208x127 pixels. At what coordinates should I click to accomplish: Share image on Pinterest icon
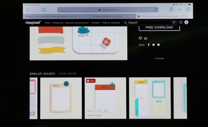(x=158, y=45)
